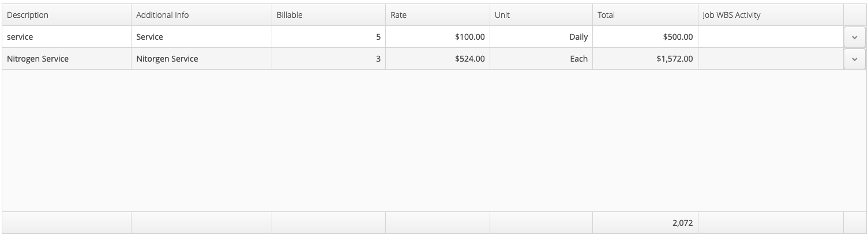Select the 'service' description cell
868x235 pixels.
tap(67, 37)
